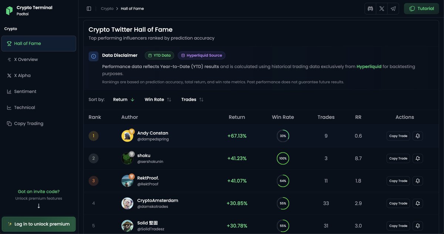Screen dimensions: 444x234
Task: Click the YTD Data badge
Action: [x=159, y=55]
